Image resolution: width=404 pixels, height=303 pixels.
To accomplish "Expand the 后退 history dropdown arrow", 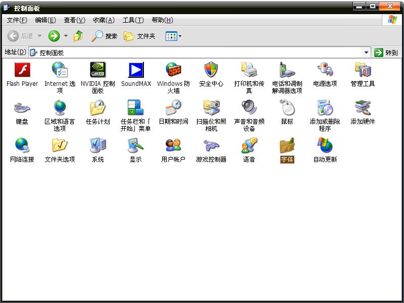I will coord(40,36).
